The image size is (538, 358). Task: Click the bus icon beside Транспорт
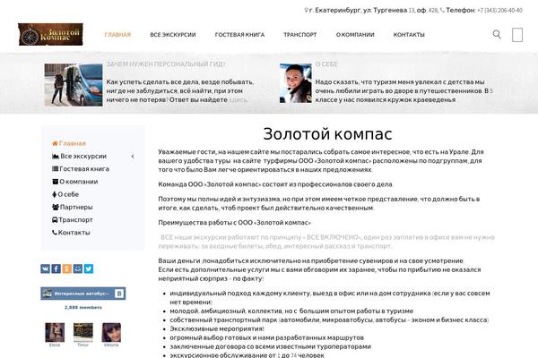[55, 220]
